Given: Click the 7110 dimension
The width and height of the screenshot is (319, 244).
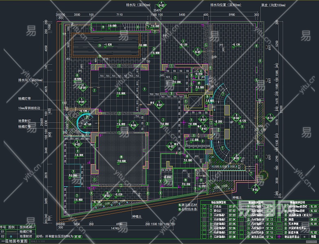Looking at the screenshot, I should coord(119,15).
